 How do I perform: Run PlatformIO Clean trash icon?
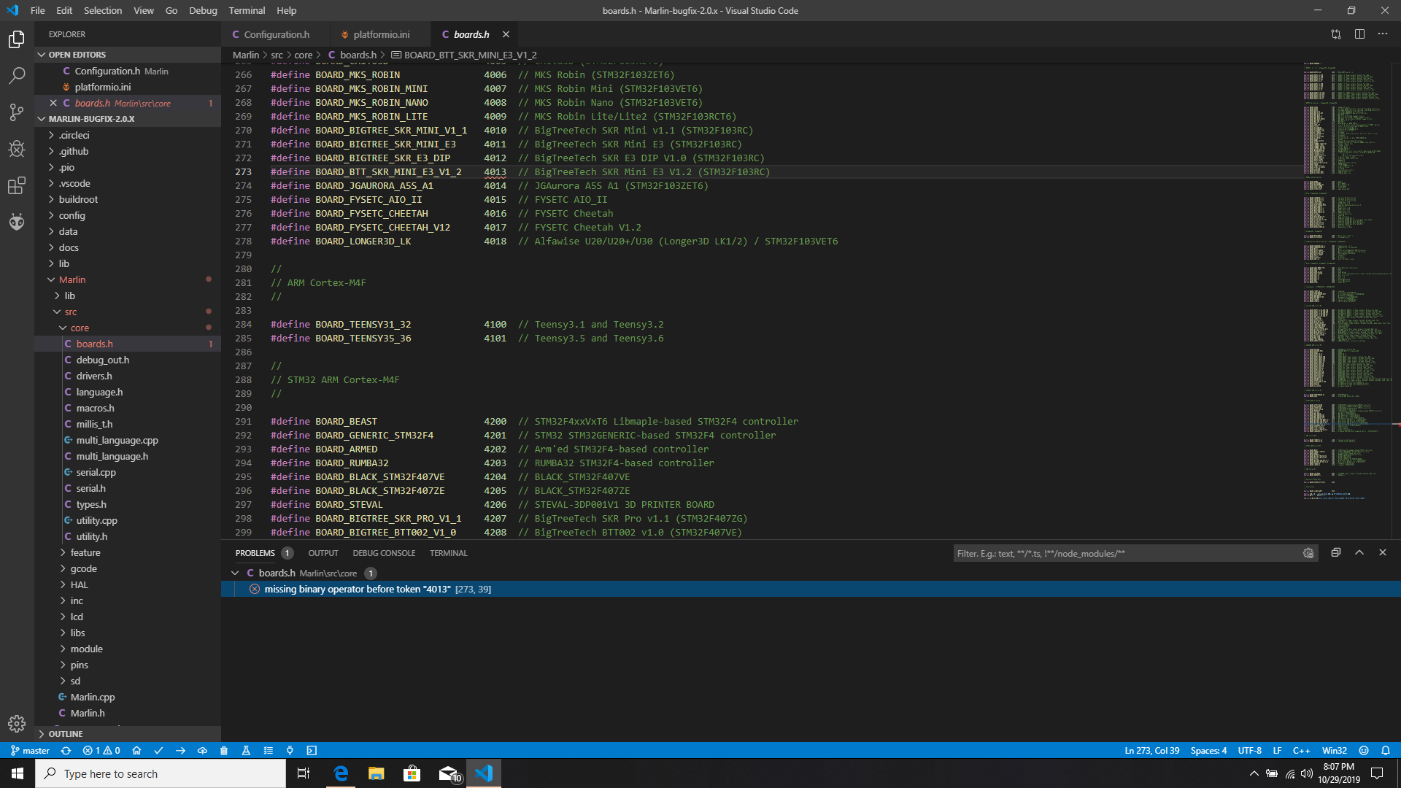224,751
